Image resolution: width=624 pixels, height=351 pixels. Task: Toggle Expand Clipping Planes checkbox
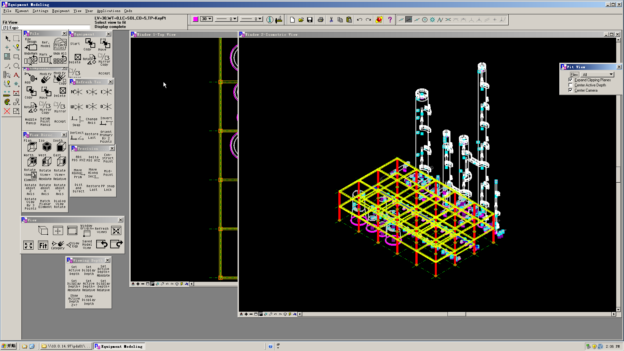[570, 80]
